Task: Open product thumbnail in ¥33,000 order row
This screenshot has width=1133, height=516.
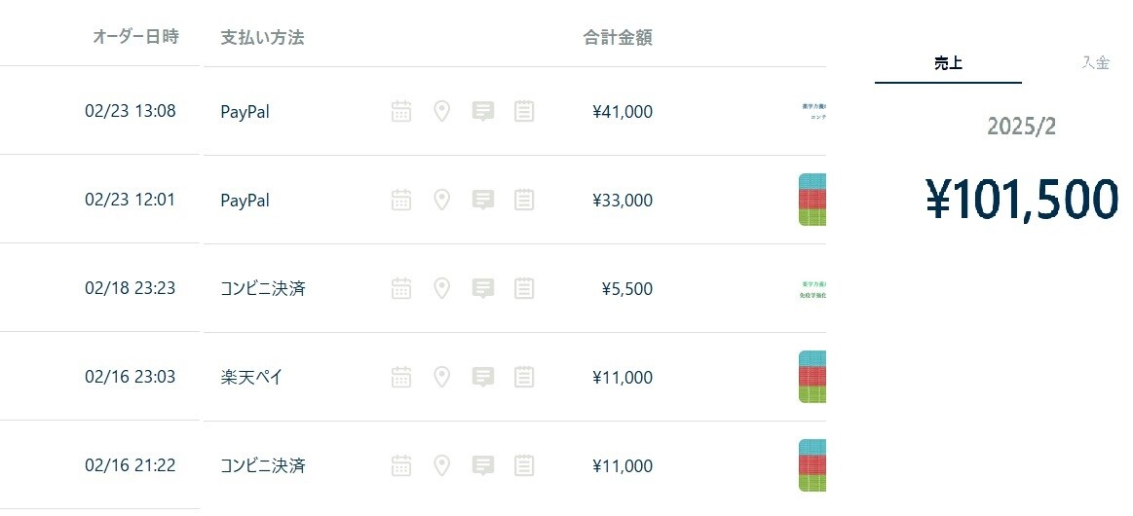Action: 812,200
